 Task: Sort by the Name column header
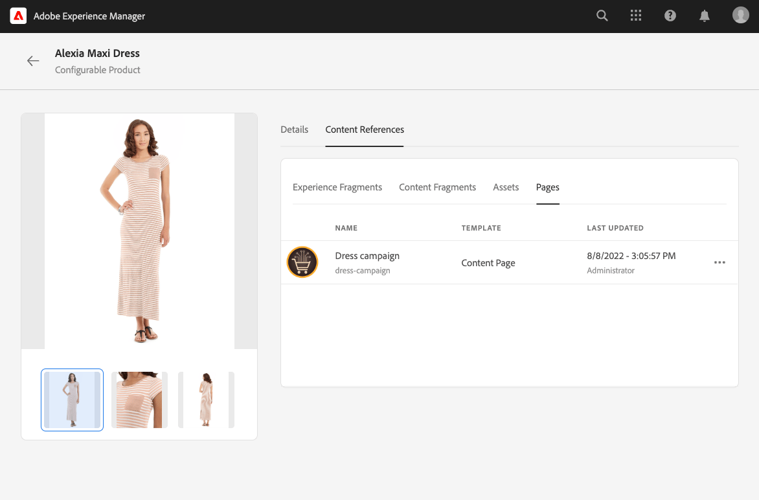(346, 228)
